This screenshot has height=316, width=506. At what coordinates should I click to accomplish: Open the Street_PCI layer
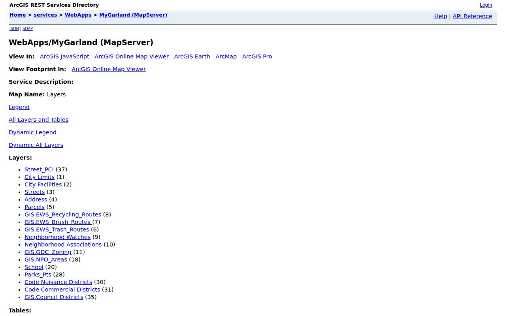coord(39,169)
